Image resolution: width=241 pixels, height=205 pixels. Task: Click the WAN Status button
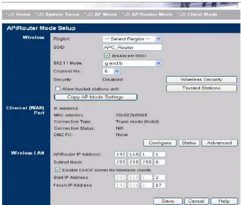coord(189,143)
